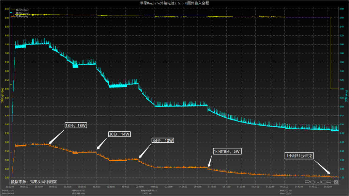
Task: Click the 5.00 left axis value
Action: click(7, 89)
